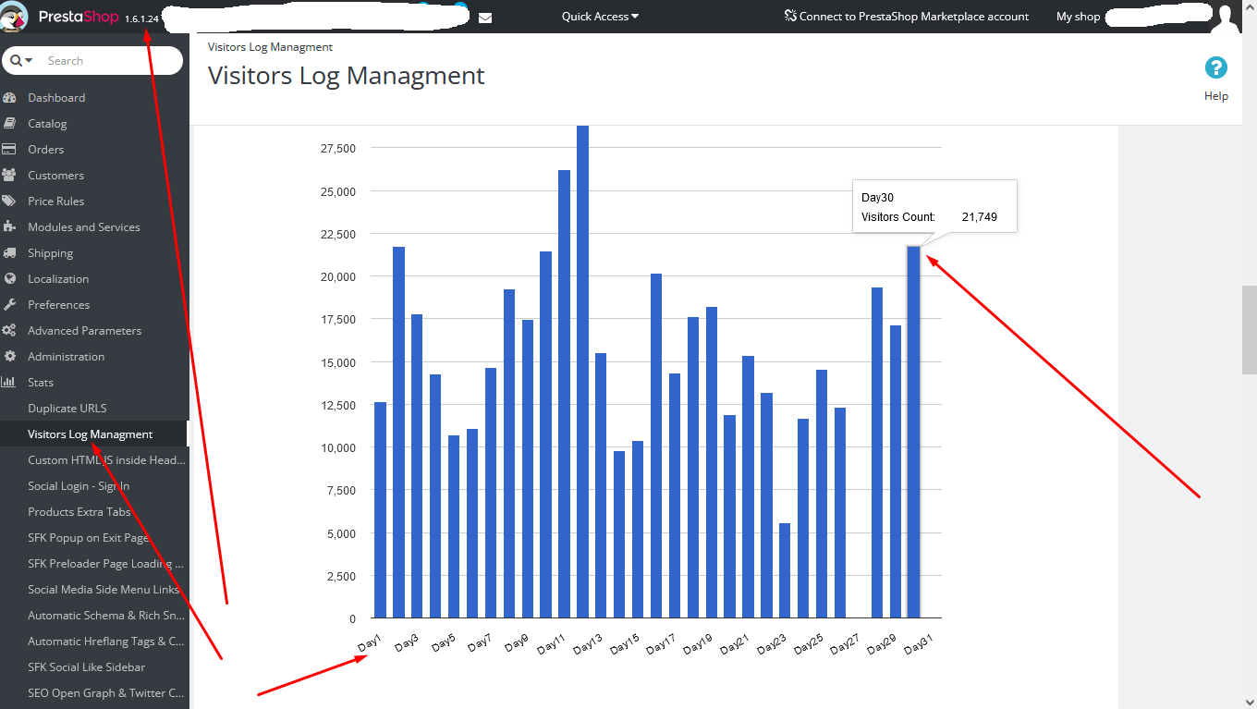Click the Help label under the question mark
The height and width of the screenshot is (709, 1257).
(1216, 96)
